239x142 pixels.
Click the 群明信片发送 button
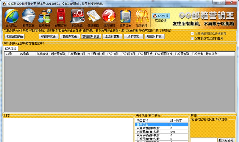click(x=91, y=36)
